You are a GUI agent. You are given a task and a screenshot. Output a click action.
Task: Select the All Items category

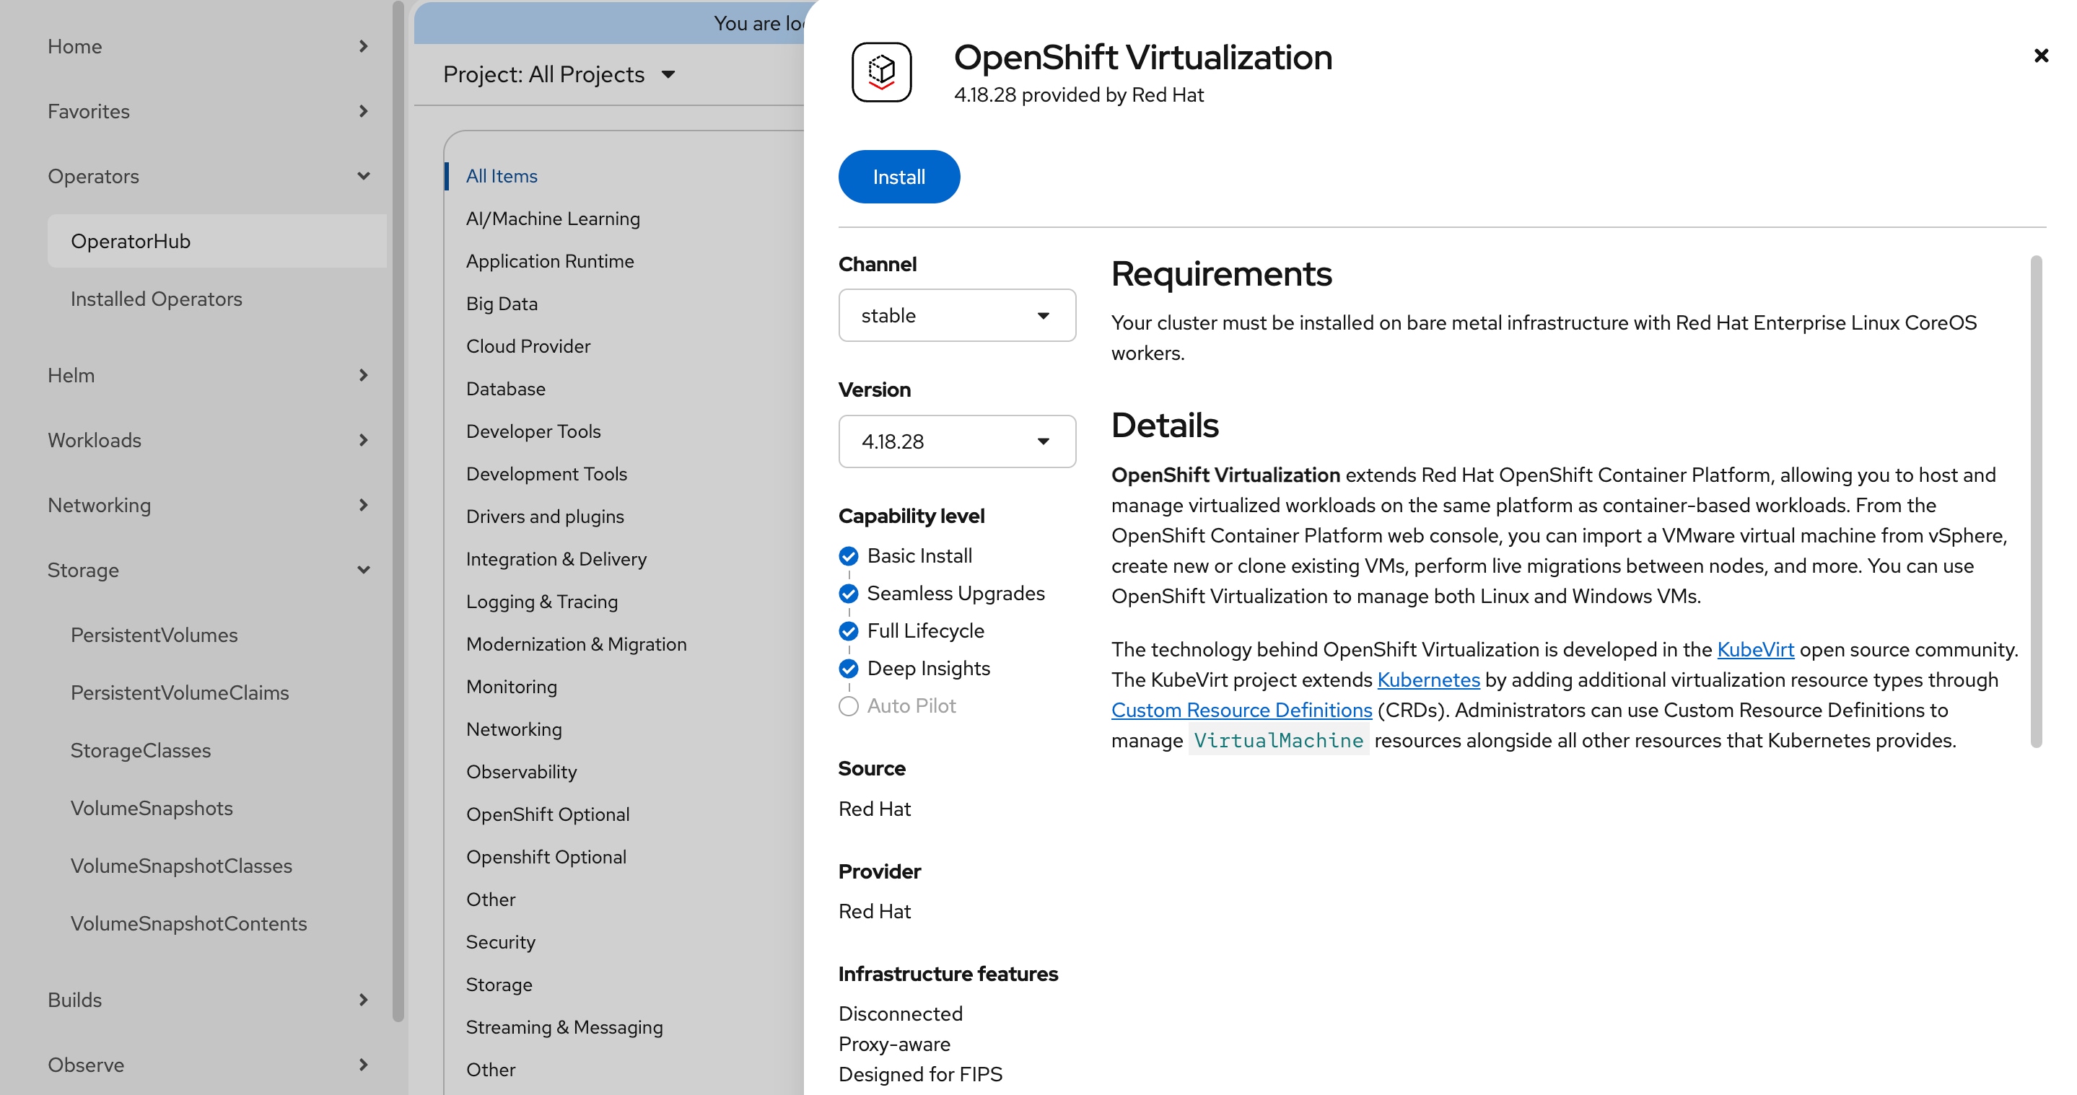pyautogui.click(x=502, y=176)
